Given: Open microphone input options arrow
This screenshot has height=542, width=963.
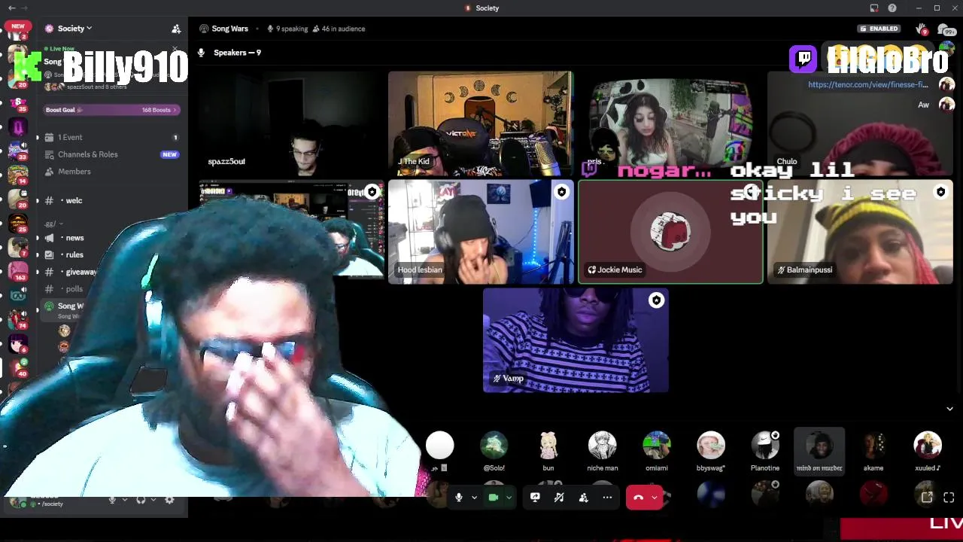Looking at the screenshot, I should click(474, 498).
